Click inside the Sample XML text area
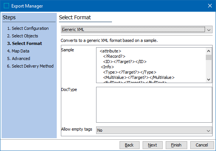This screenshot has height=151, width=216. [151, 65]
